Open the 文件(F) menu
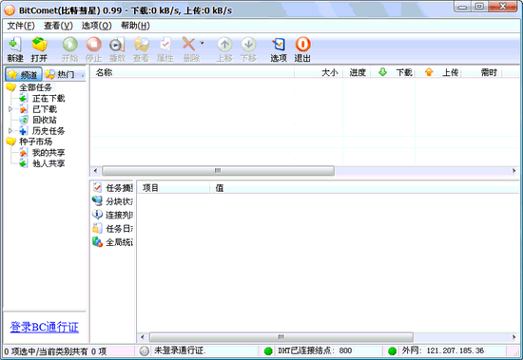The width and height of the screenshot is (523, 360). (x=21, y=26)
